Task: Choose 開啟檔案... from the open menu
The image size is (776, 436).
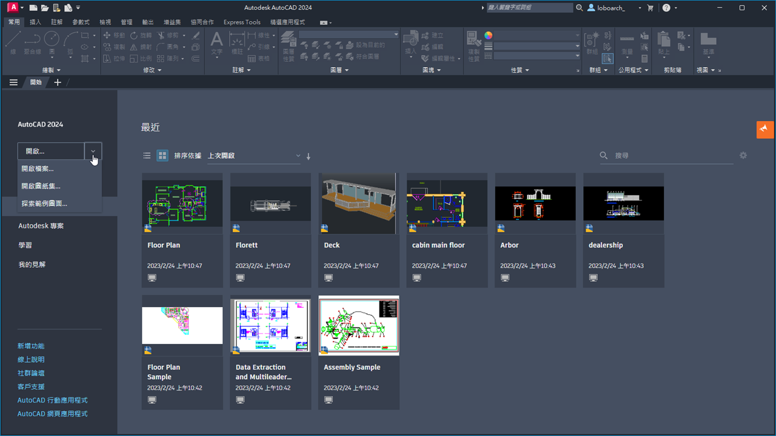Action: click(x=59, y=169)
